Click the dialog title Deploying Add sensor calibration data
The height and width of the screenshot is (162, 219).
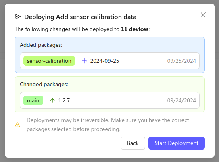pos(80,17)
